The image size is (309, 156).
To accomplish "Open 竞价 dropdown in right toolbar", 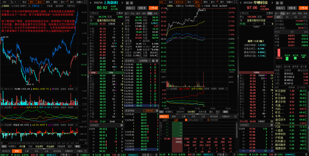I will click(190, 2).
